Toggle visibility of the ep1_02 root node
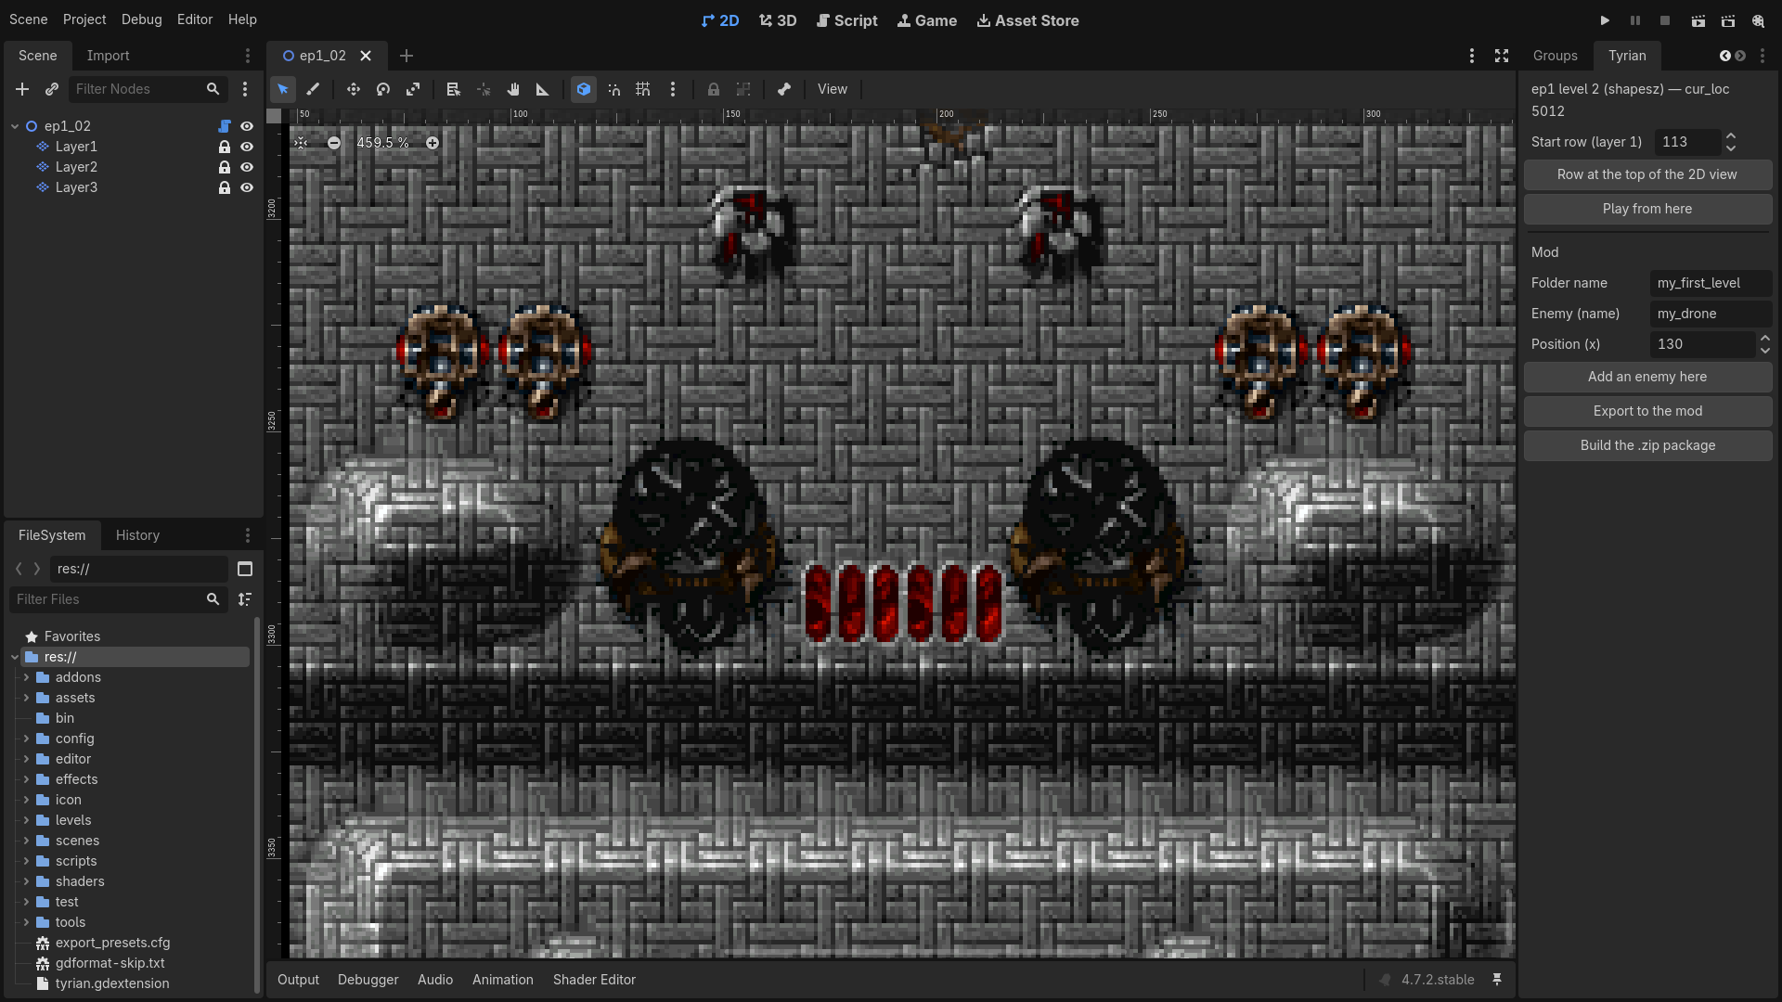 [x=247, y=126]
